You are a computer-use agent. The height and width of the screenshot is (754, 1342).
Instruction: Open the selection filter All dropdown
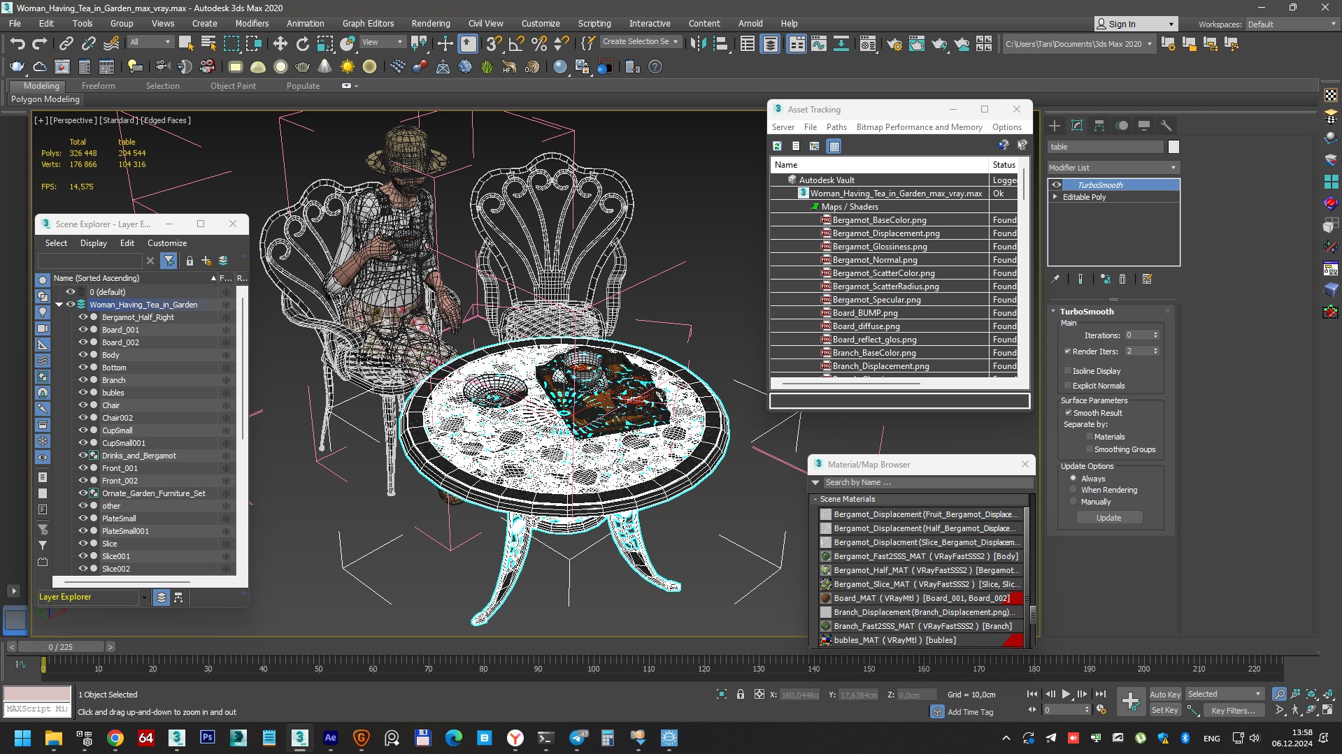150,42
